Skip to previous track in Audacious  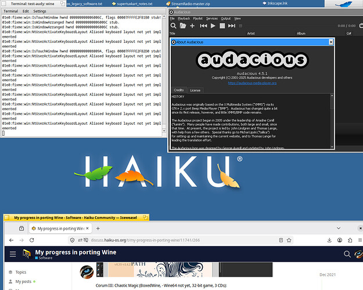click(203, 26)
